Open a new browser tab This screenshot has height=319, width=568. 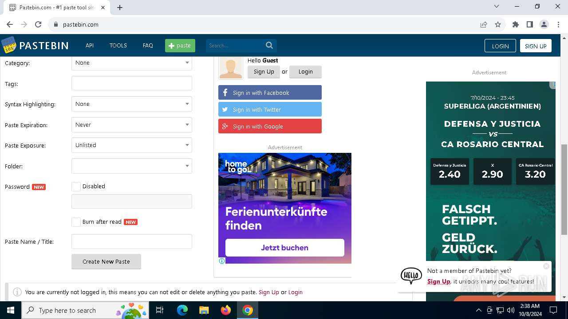click(x=120, y=7)
